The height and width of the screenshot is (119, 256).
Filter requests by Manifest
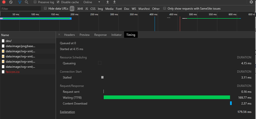pyautogui.click(x=144, y=9)
